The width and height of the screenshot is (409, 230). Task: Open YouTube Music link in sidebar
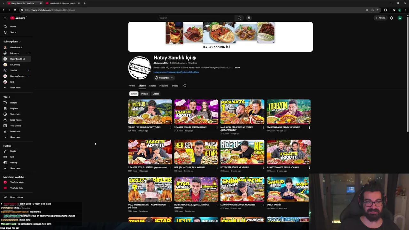(17, 182)
